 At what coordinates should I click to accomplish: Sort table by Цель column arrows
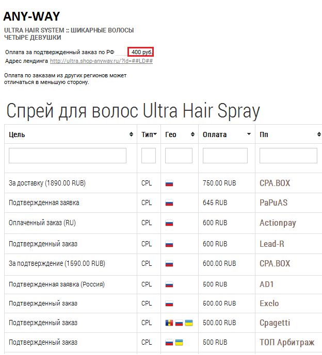131,134
